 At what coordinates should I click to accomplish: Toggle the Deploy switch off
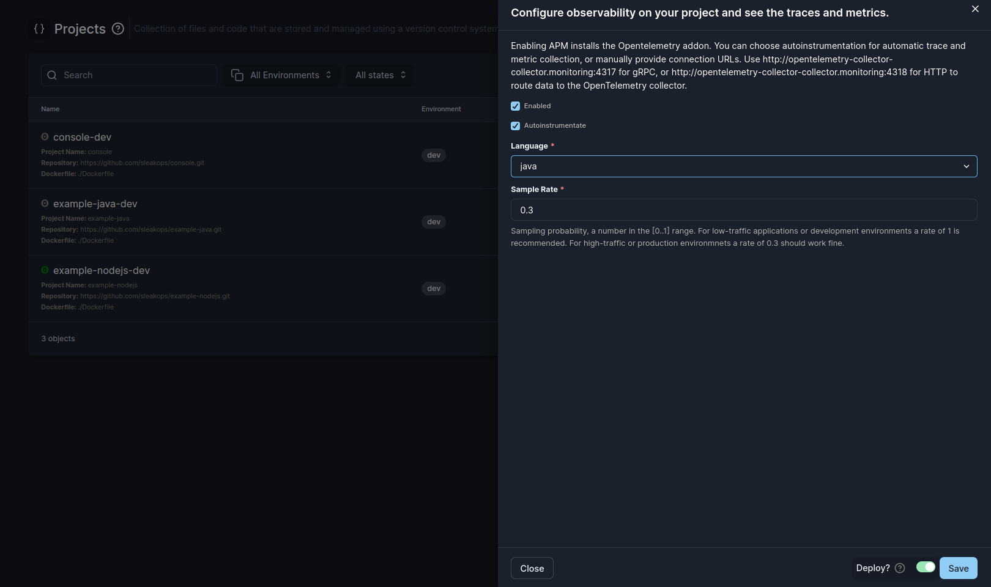(x=926, y=567)
